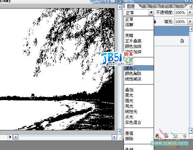
Task: Choose 排除 blend mode
Action: (x=139, y=139)
